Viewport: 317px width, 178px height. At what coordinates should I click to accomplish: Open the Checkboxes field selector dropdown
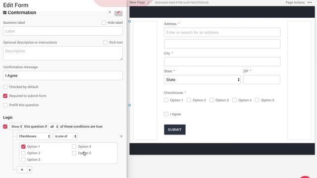coord(34,136)
